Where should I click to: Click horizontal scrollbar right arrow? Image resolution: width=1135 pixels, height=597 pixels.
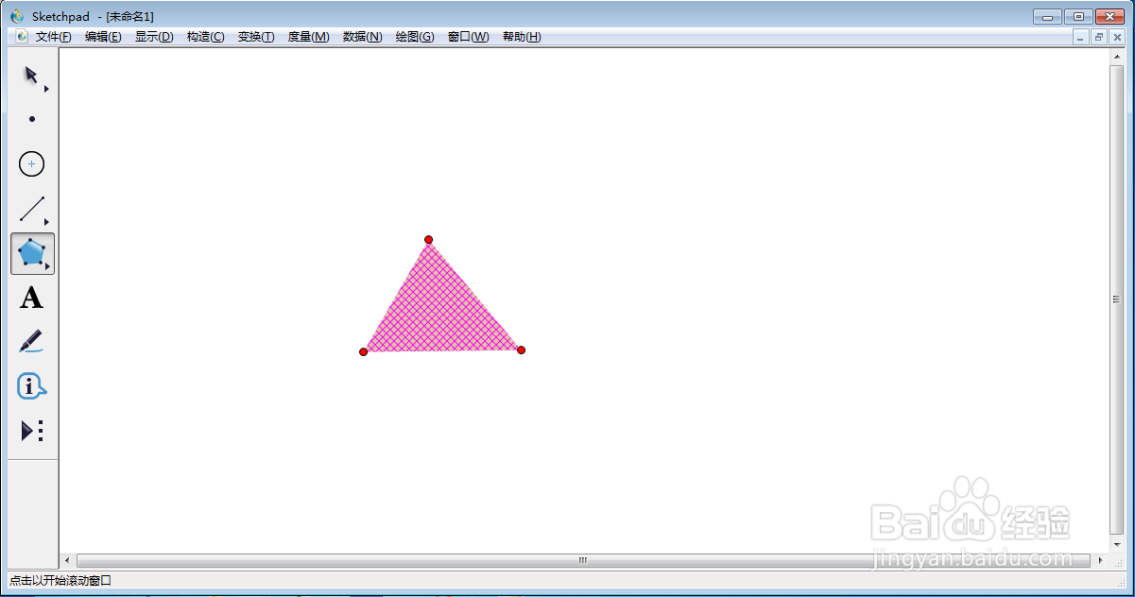coord(1101,560)
